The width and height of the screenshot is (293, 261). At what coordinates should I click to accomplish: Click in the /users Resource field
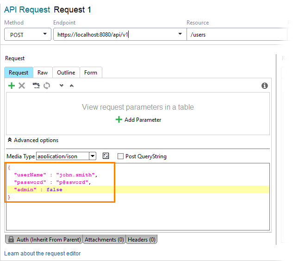tap(237, 34)
